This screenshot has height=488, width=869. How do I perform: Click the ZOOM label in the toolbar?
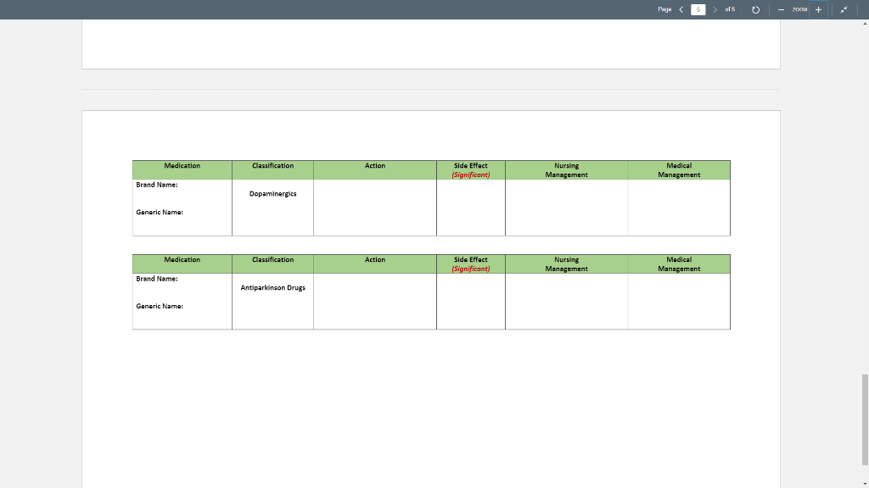coord(799,9)
